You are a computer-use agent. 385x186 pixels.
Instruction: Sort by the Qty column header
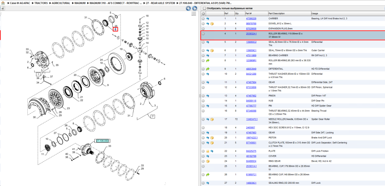[x=239, y=13]
